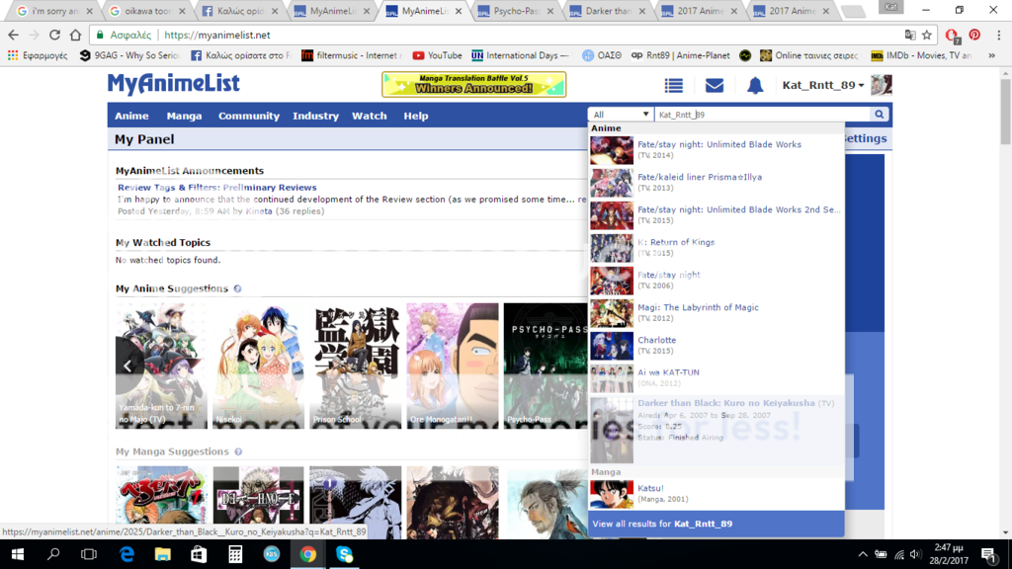Open Skype from the Windows taskbar
This screenshot has width=1012, height=569.
coord(344,554)
